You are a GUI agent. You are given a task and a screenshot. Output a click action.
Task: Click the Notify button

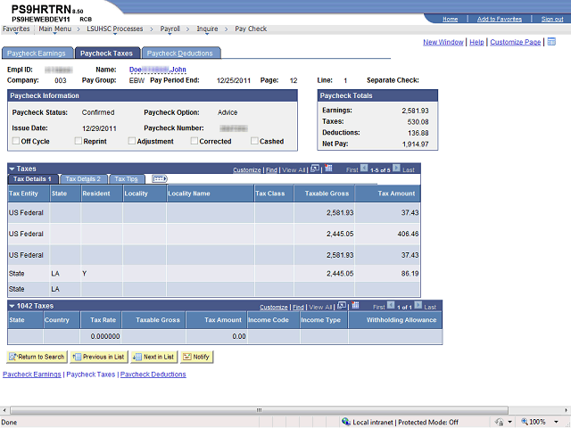pos(196,357)
